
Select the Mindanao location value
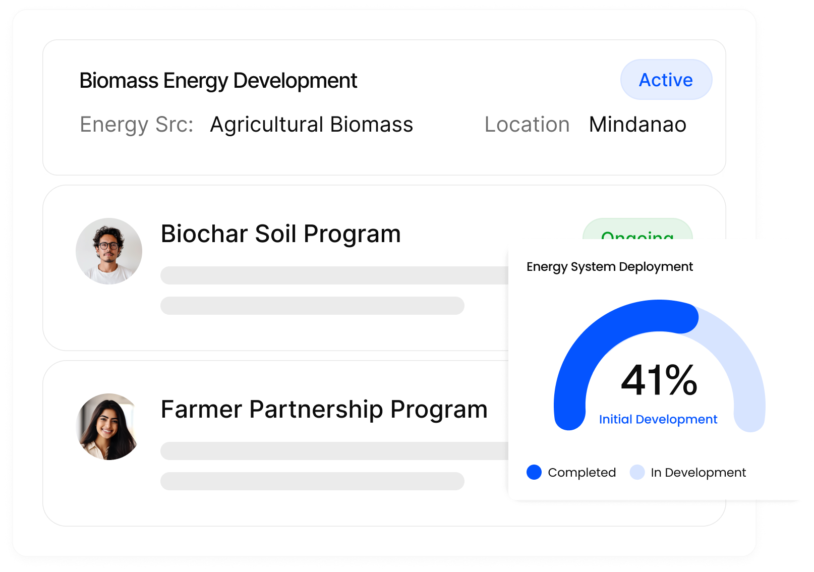(x=637, y=124)
